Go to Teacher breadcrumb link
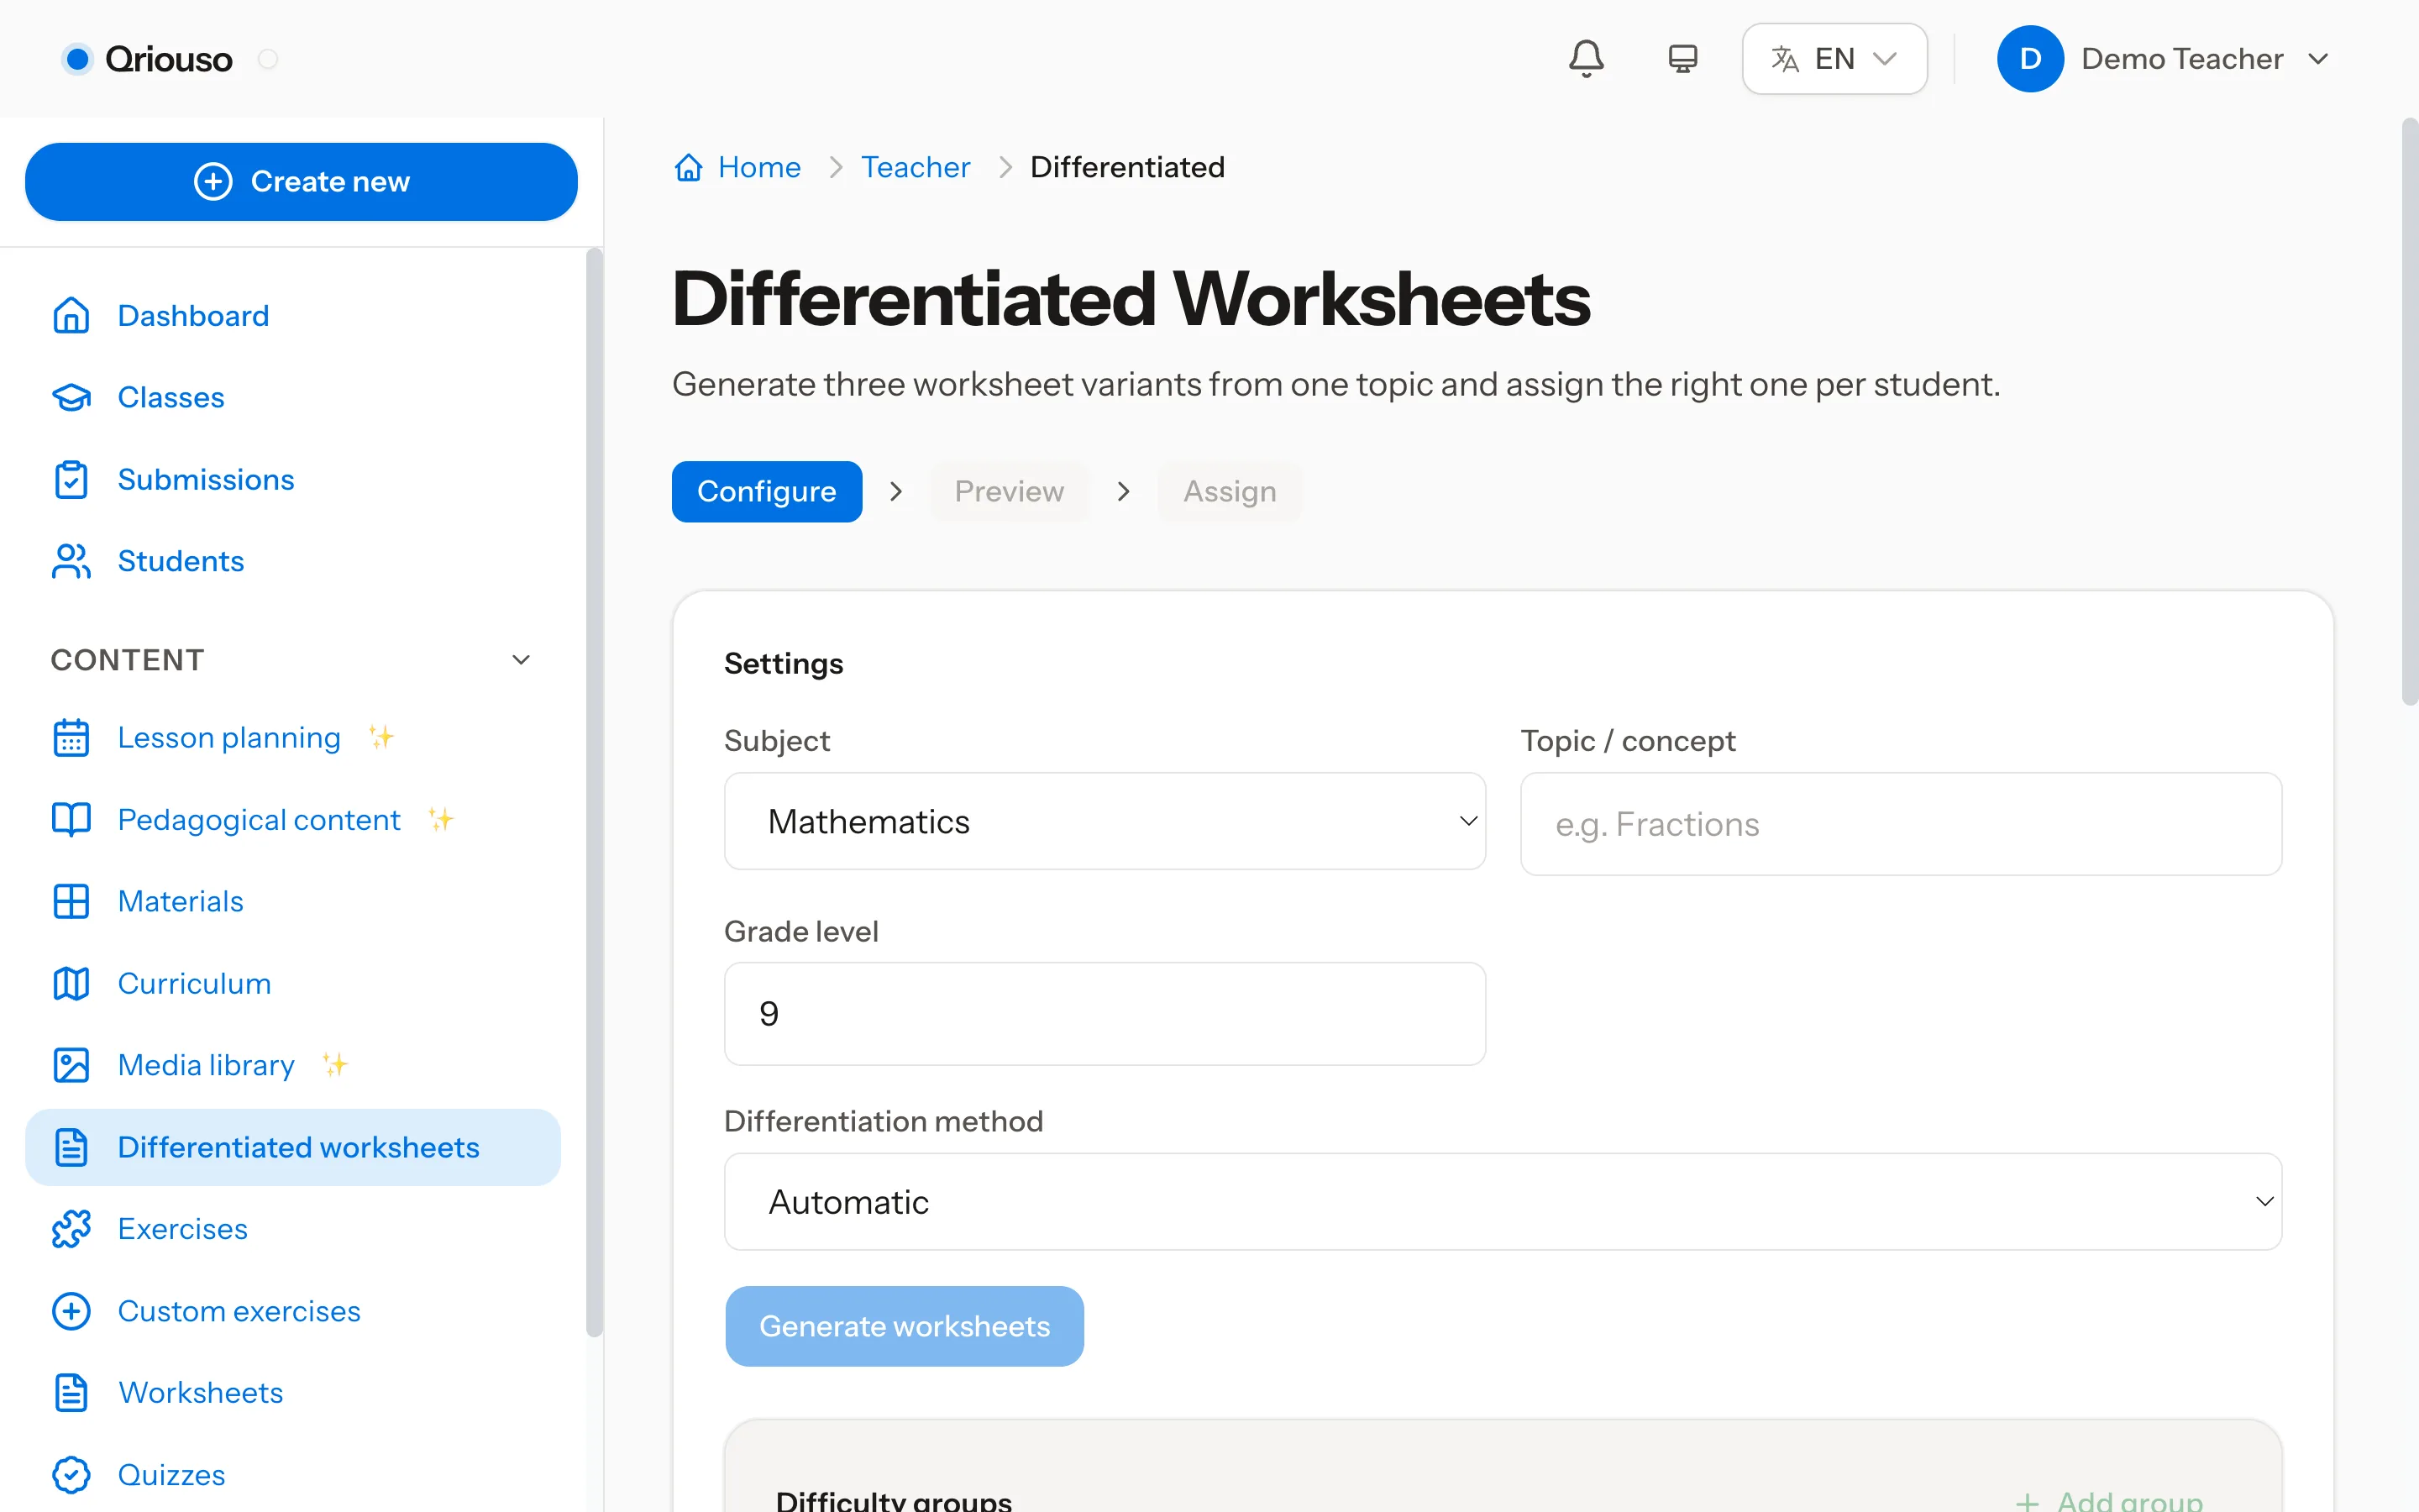This screenshot has height=1512, width=2419. (916, 167)
